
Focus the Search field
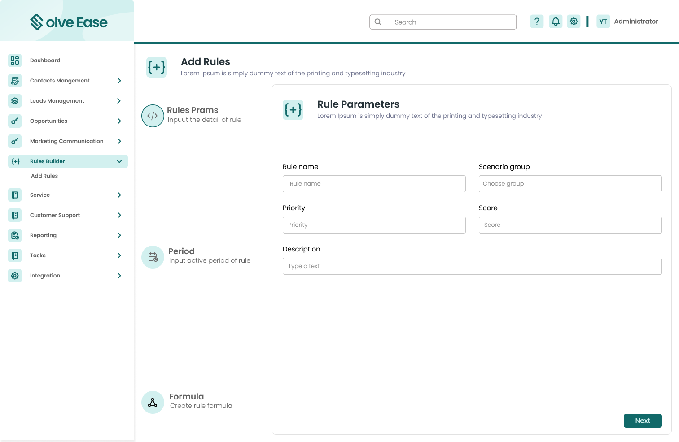pos(443,22)
